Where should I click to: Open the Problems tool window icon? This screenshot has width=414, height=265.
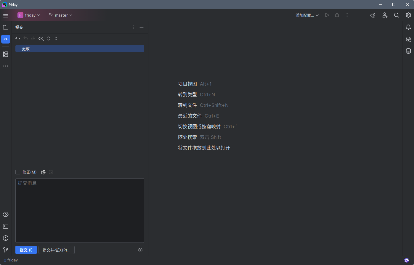6,238
